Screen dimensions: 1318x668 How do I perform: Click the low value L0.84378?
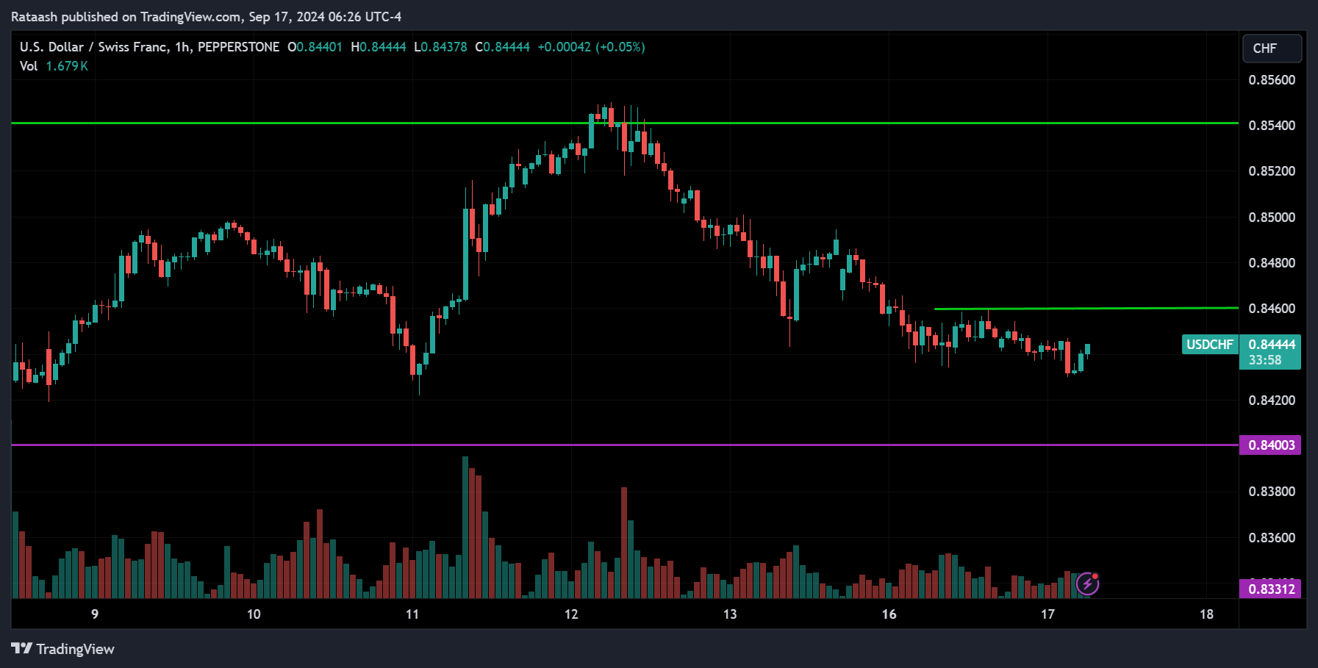[440, 47]
